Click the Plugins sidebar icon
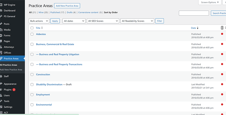 coord(1,90)
